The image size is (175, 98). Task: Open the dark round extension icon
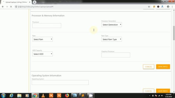coord(158,7)
